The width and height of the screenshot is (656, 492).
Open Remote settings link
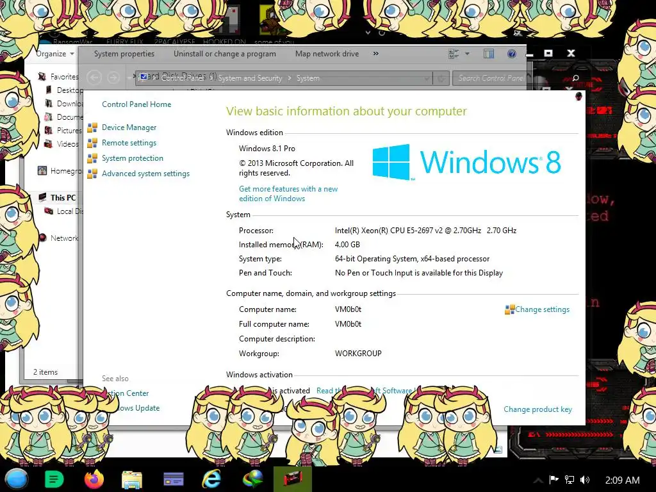pos(129,143)
